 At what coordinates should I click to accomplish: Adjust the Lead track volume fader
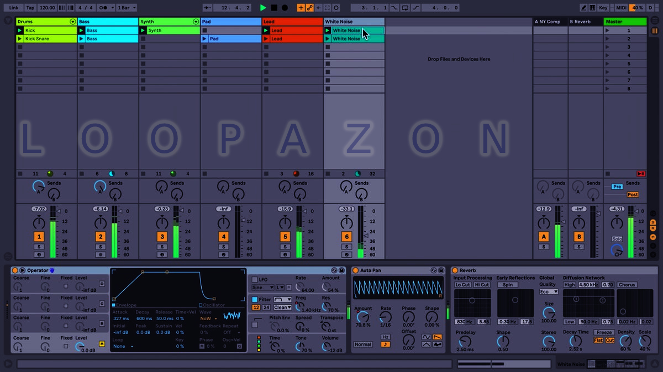(x=304, y=210)
